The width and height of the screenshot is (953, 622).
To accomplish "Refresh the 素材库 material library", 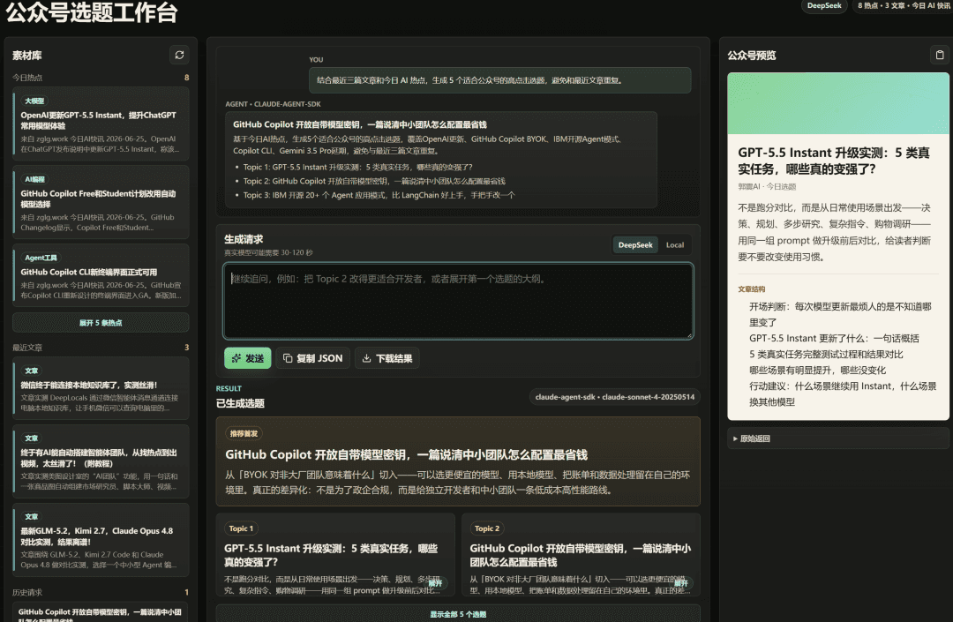I will [x=179, y=56].
